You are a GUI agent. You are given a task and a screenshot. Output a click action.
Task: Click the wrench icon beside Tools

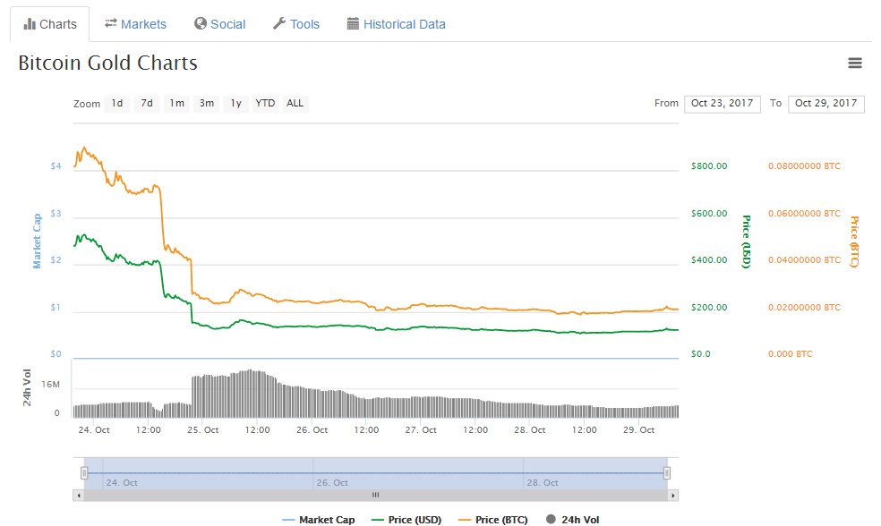(x=279, y=23)
